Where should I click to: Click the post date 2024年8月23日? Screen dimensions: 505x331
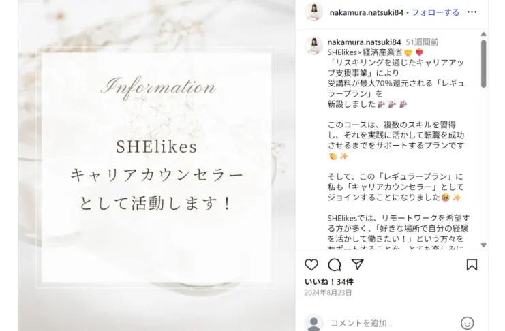click(328, 293)
